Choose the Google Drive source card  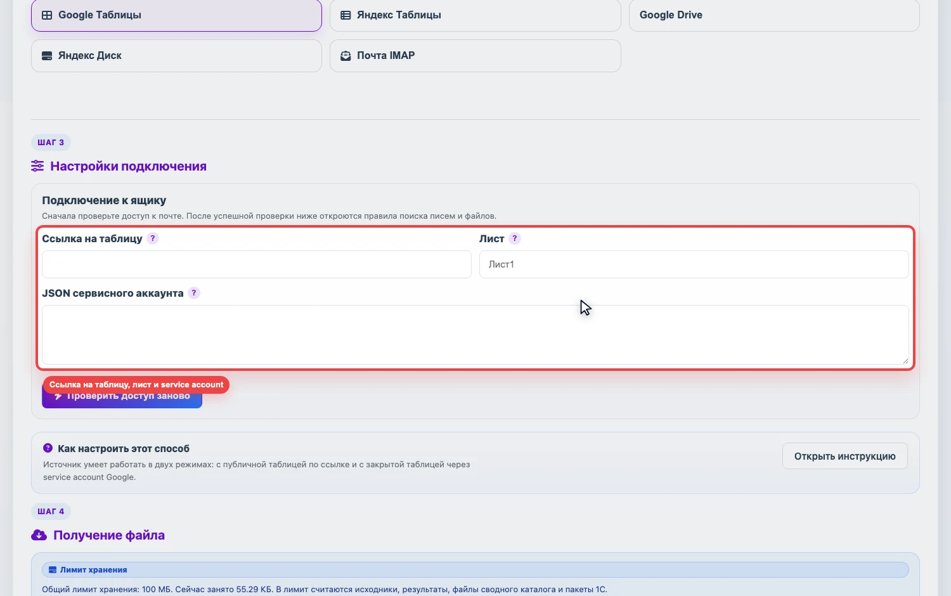point(774,15)
